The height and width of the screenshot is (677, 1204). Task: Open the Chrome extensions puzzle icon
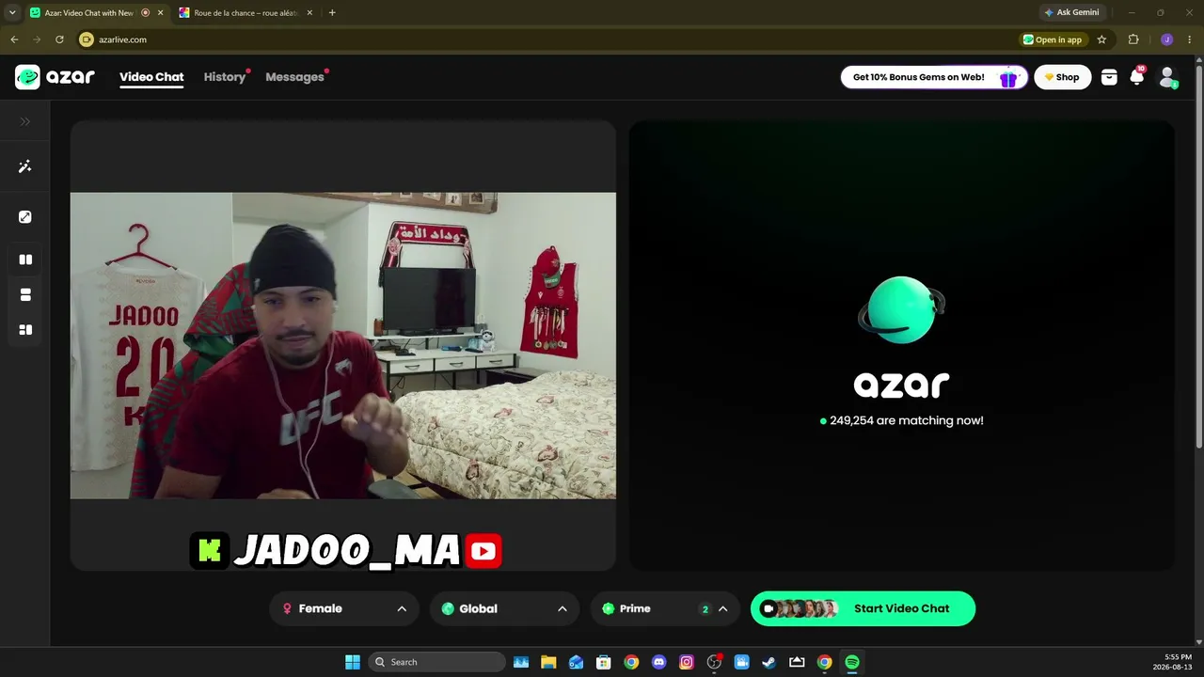click(1133, 39)
